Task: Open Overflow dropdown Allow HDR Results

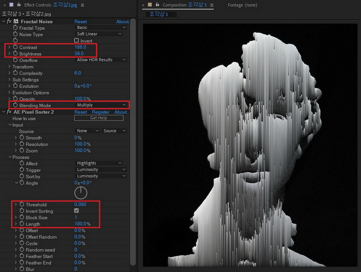Action: pyautogui.click(x=101, y=60)
